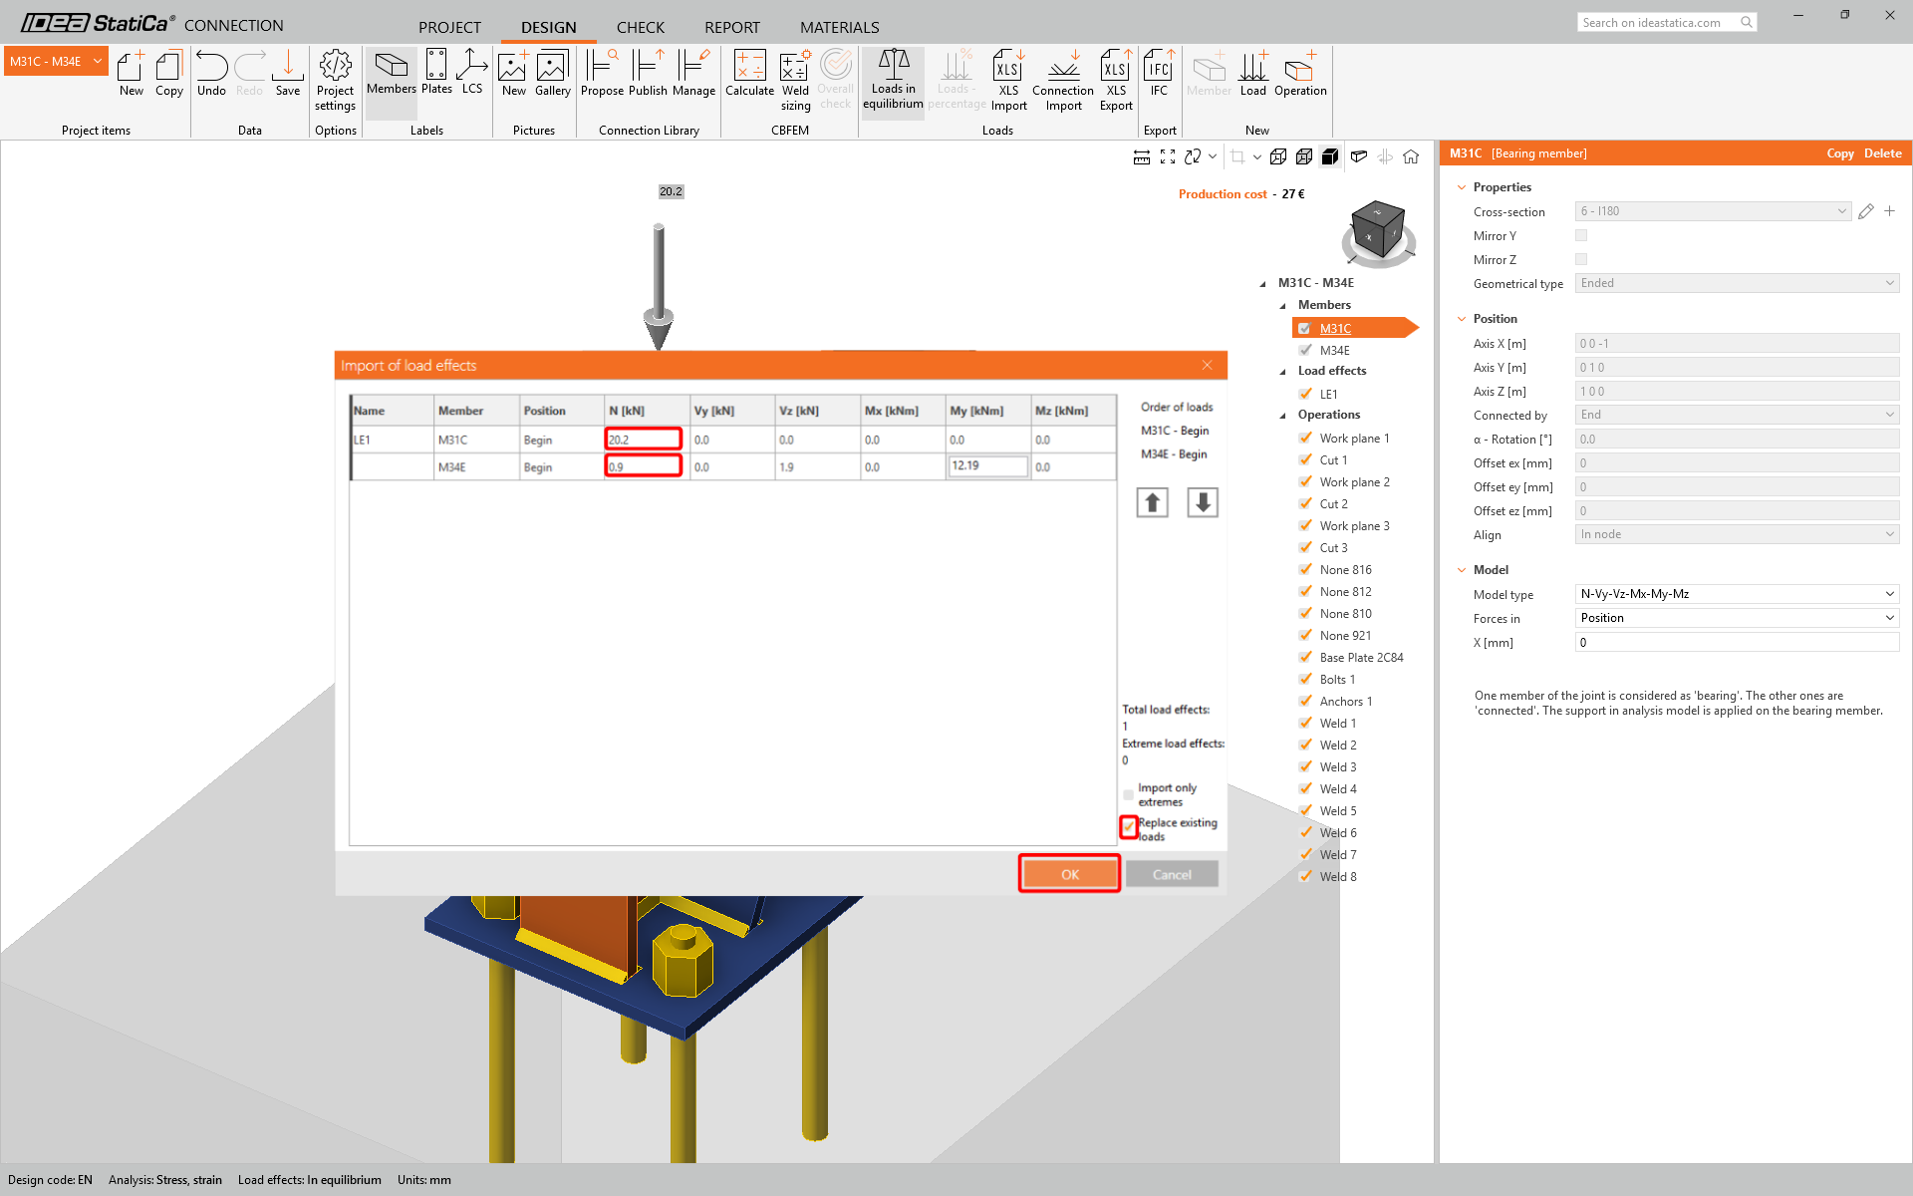The height and width of the screenshot is (1196, 1913).
Task: Uncheck Base Plate 2C84 operation
Action: coord(1305,657)
